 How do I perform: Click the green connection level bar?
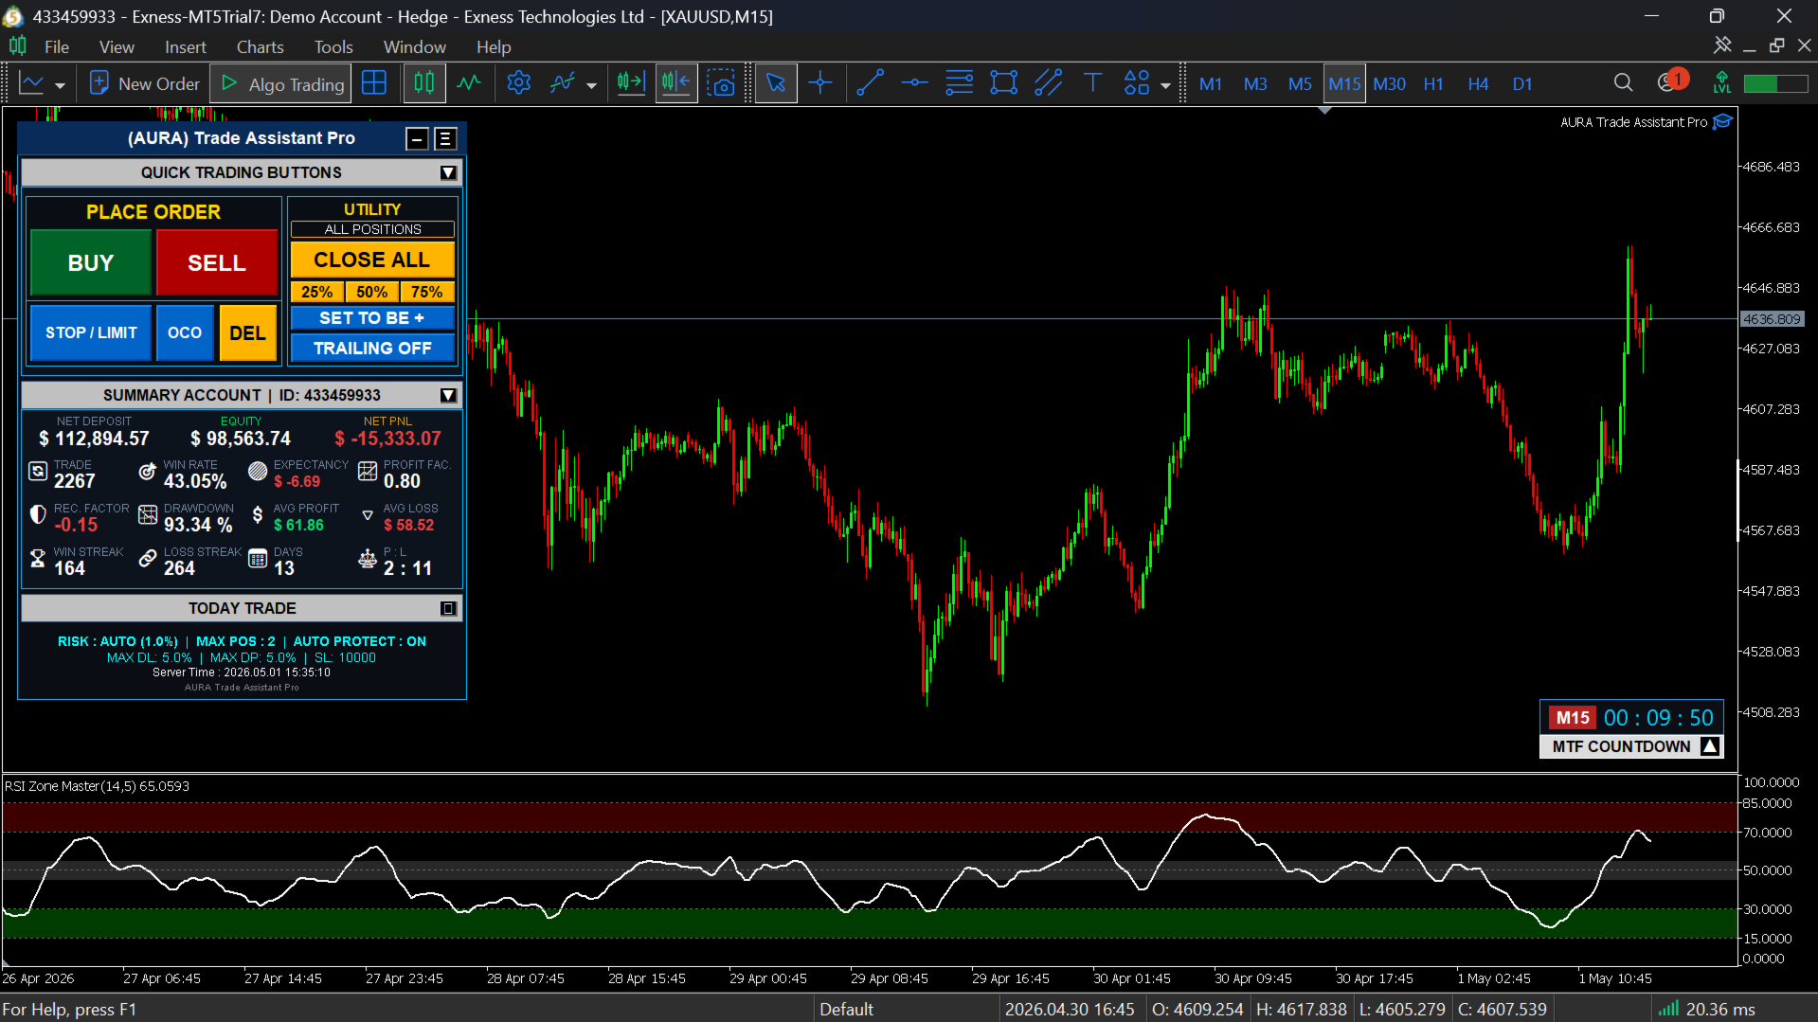(x=1776, y=83)
